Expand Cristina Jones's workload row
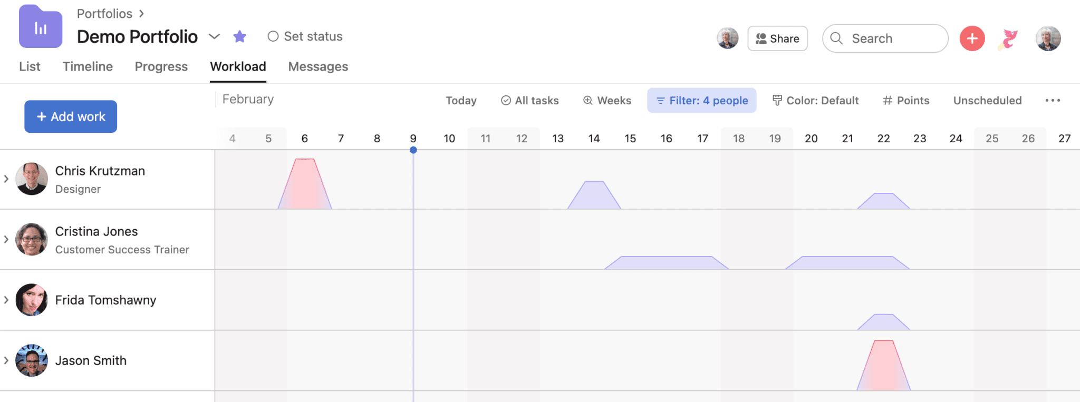The height and width of the screenshot is (402, 1080). [x=6, y=239]
